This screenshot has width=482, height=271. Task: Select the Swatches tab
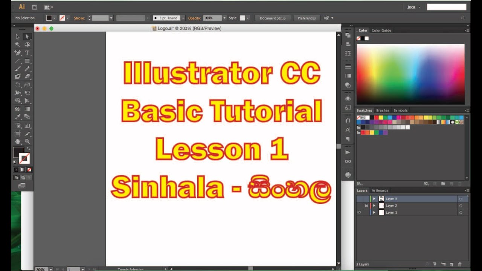(x=364, y=110)
